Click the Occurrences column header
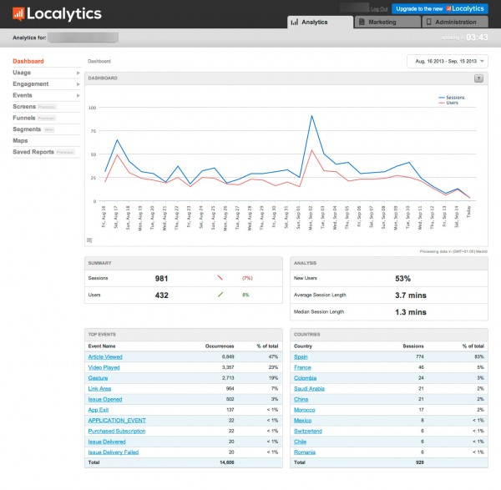Image resolution: width=501 pixels, height=490 pixels. coord(220,346)
